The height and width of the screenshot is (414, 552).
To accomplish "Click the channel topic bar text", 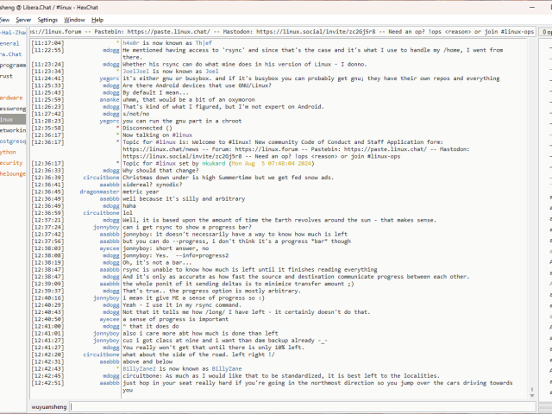I will (x=285, y=32).
